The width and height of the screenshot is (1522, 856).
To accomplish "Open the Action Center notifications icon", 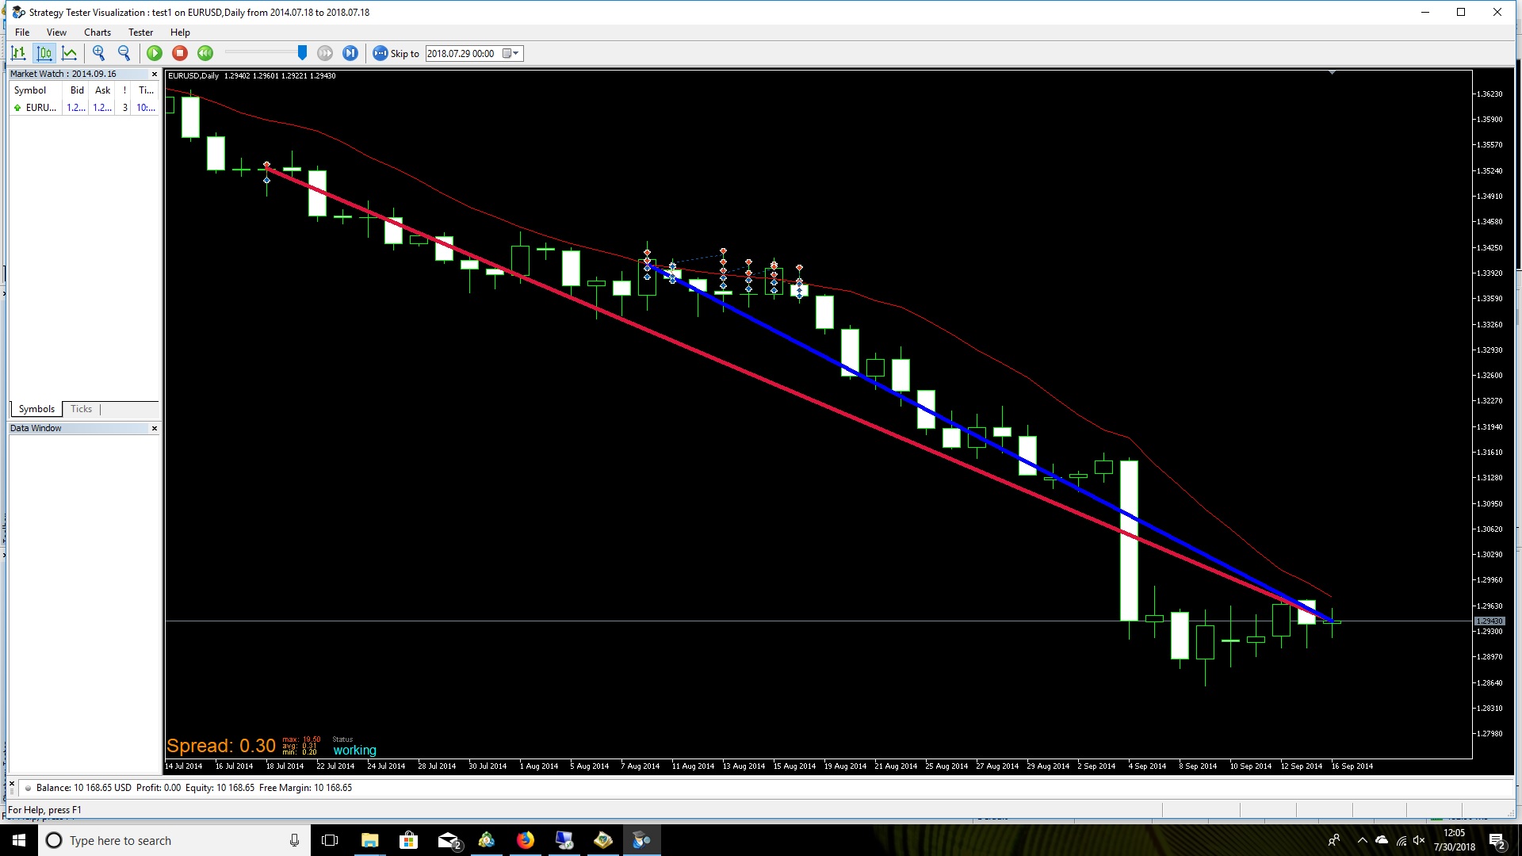I will (1497, 840).
